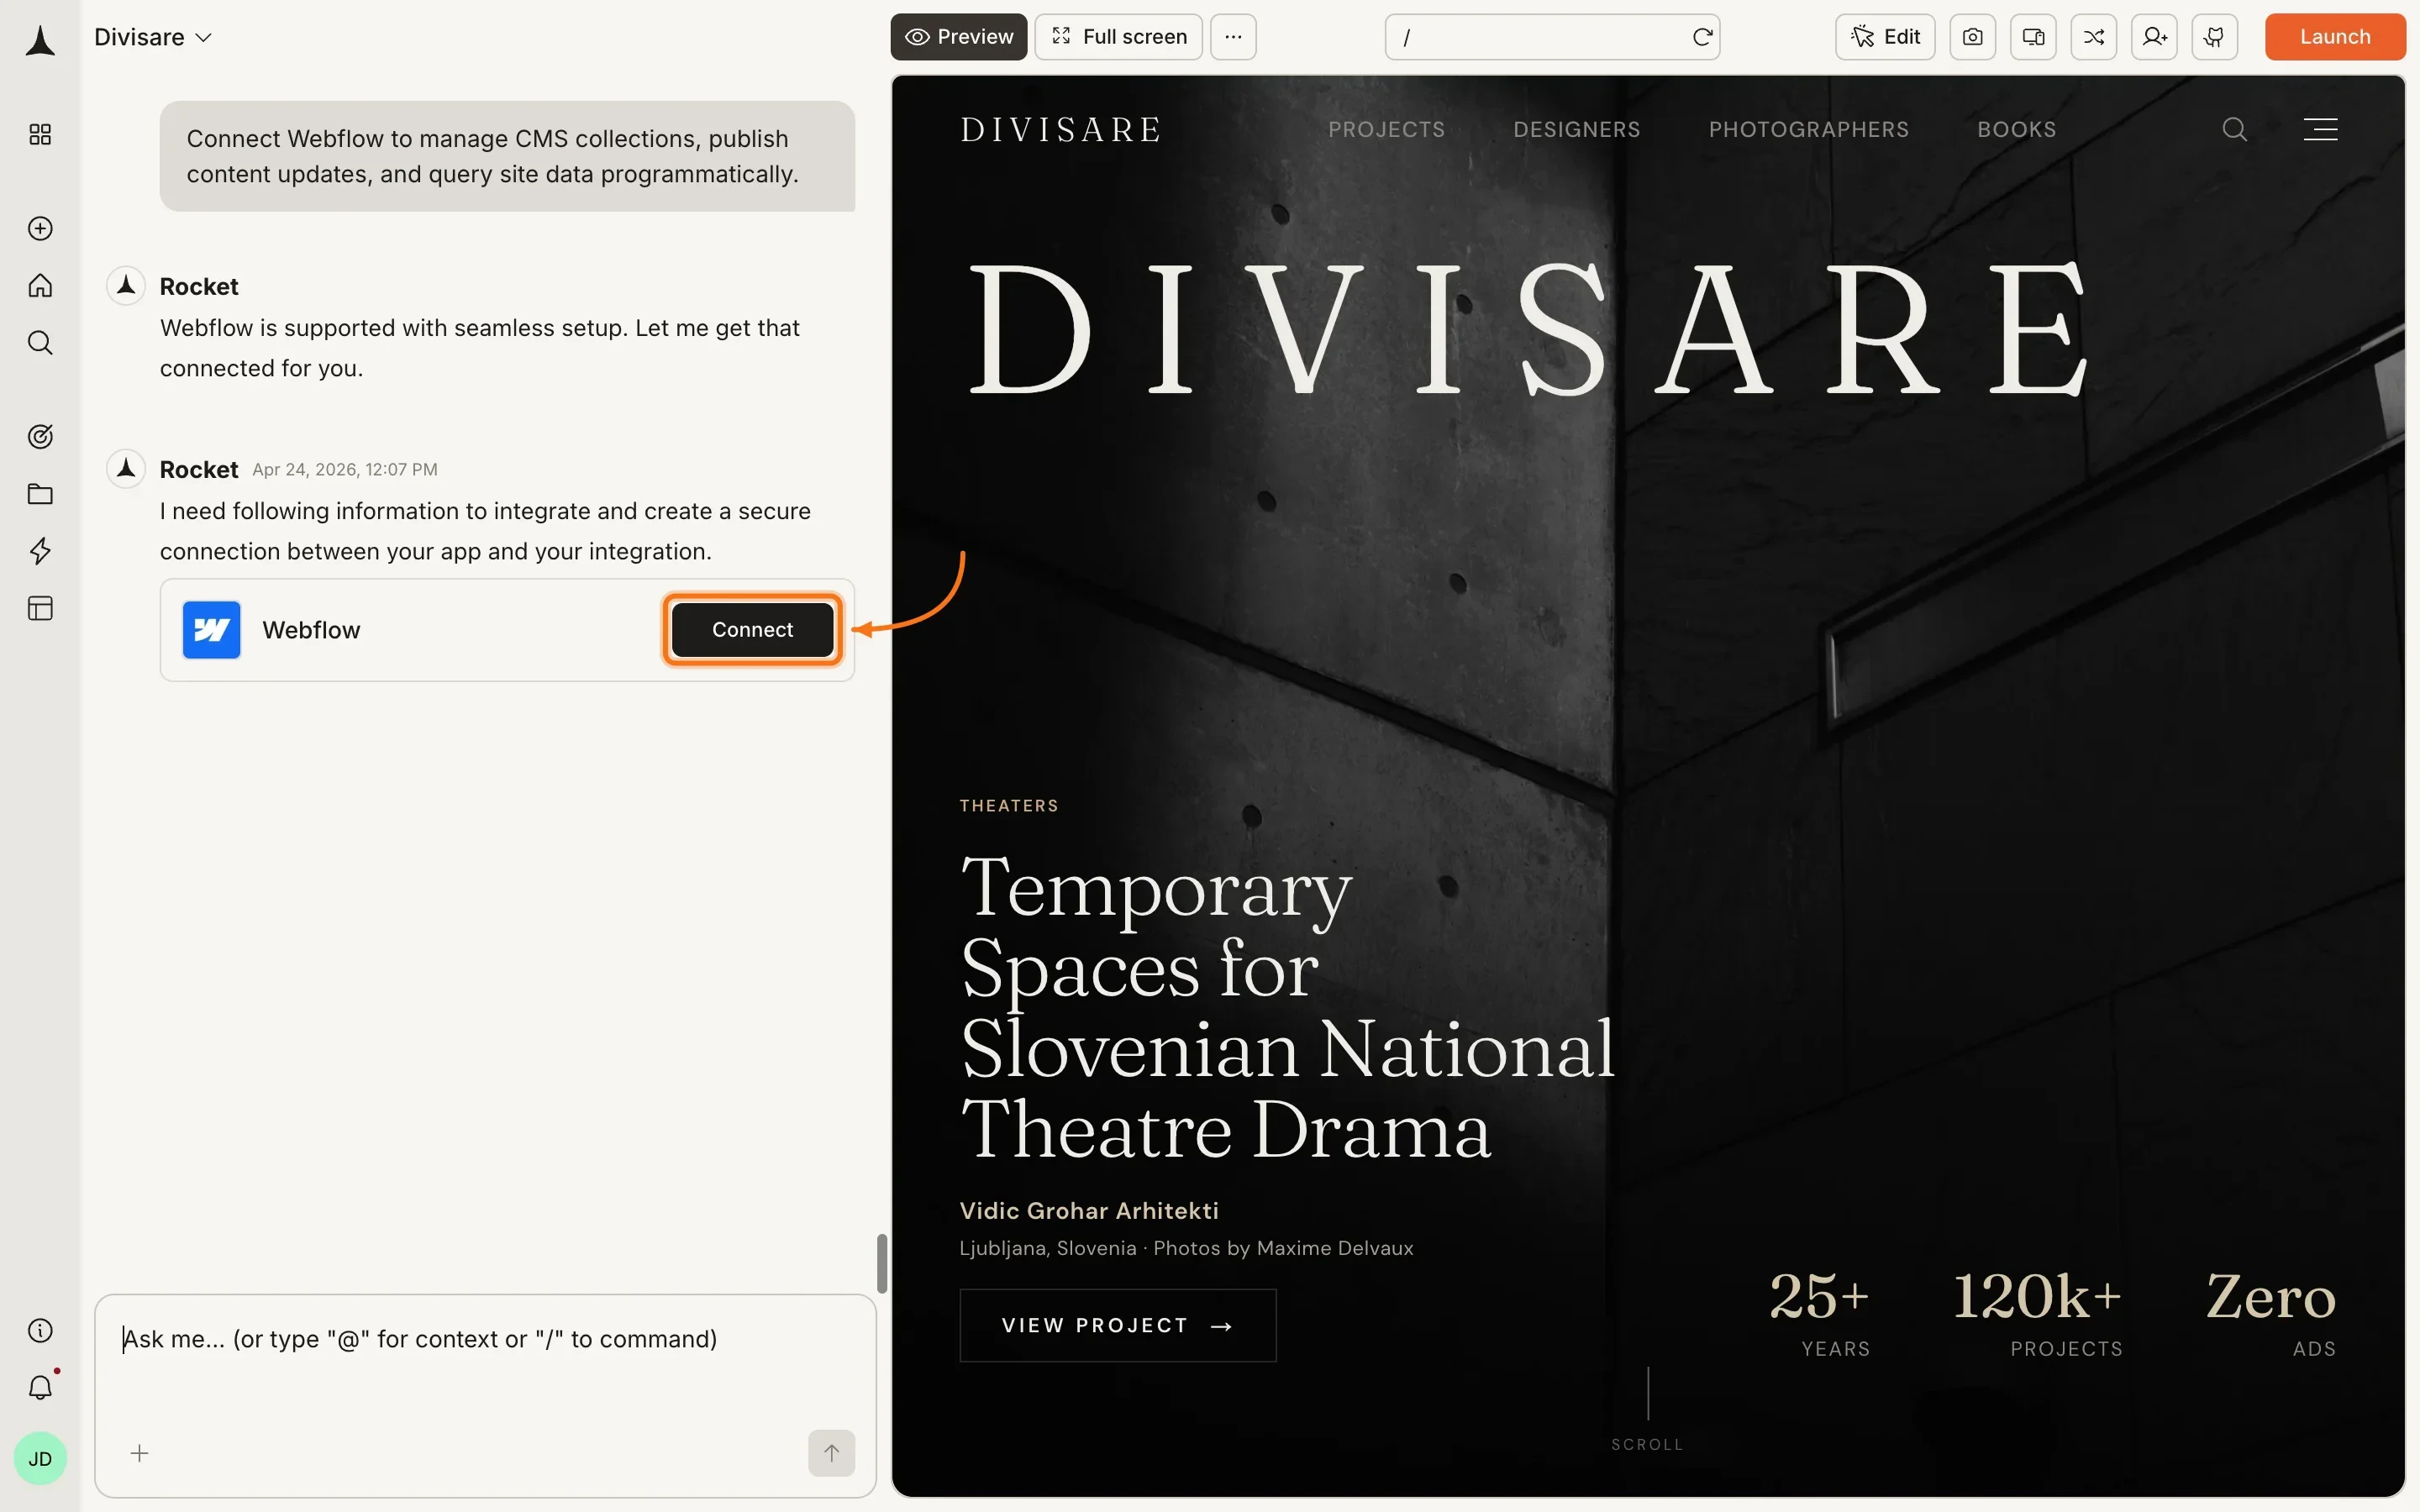
Task: Select PHOTOGRAPHERS in the site navigation
Action: tap(1808, 129)
